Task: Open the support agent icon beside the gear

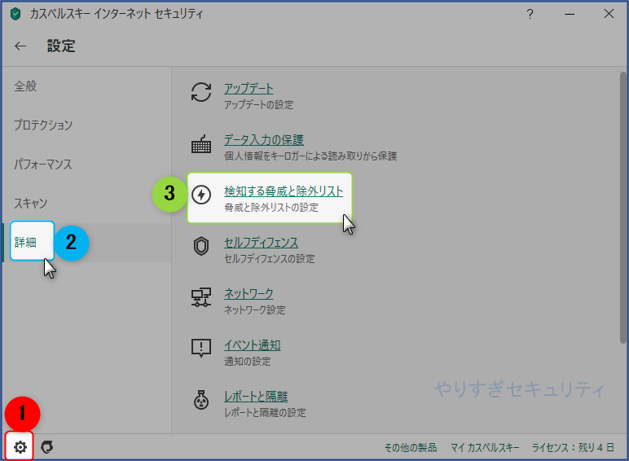Action: pos(47,446)
